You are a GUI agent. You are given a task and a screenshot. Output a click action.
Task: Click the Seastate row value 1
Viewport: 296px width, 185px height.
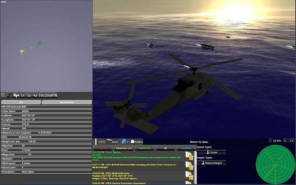(x=23, y=159)
